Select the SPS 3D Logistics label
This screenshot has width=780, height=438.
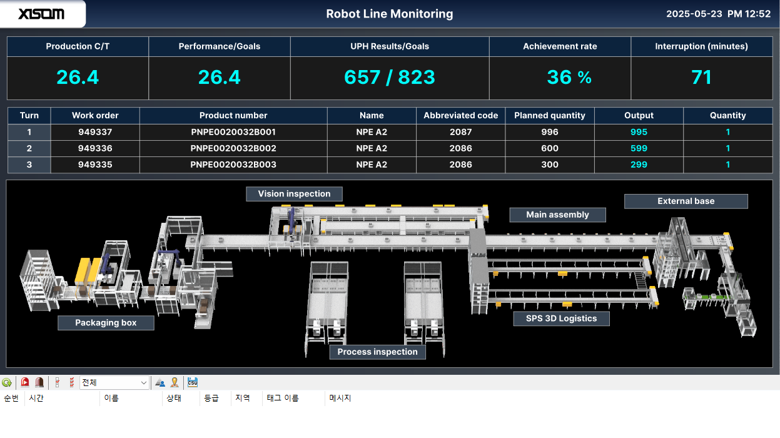[561, 318]
